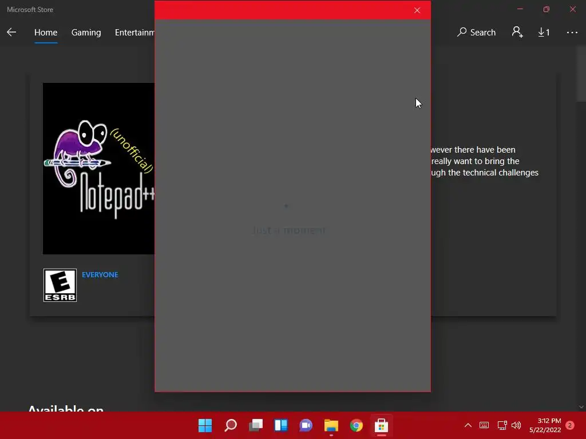Open the downloads and updates indicator

pos(544,33)
